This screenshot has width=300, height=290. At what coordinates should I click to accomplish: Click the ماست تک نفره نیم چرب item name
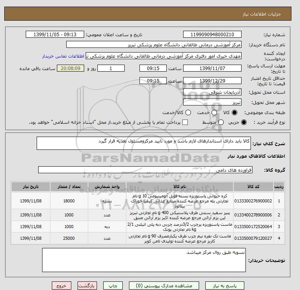click(180, 239)
